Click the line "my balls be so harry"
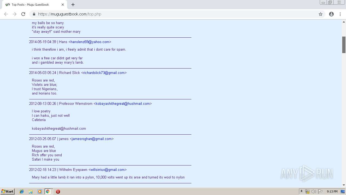346x195 pixels. [x=48, y=23]
